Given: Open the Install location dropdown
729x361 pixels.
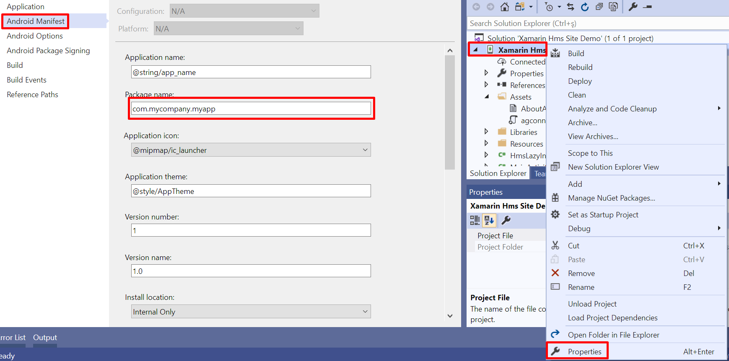Looking at the screenshot, I should (365, 312).
